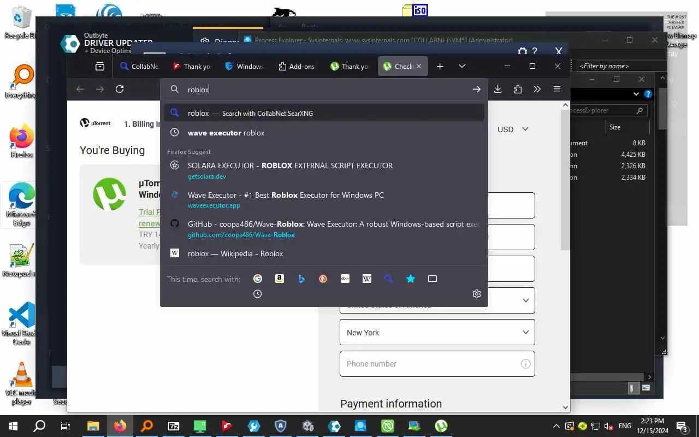The image size is (699, 437).
Task: List all tabs dropdown arrow
Action: pos(462,66)
